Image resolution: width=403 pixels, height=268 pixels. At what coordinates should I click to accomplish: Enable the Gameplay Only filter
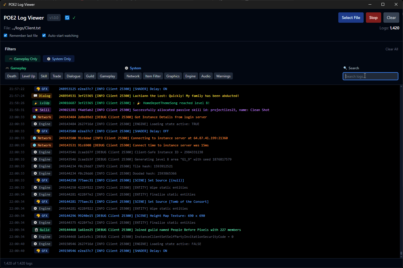[23, 59]
